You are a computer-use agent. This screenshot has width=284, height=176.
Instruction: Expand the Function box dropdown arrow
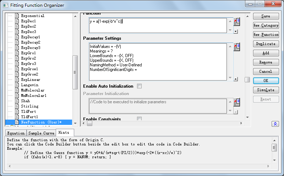point(236,31)
